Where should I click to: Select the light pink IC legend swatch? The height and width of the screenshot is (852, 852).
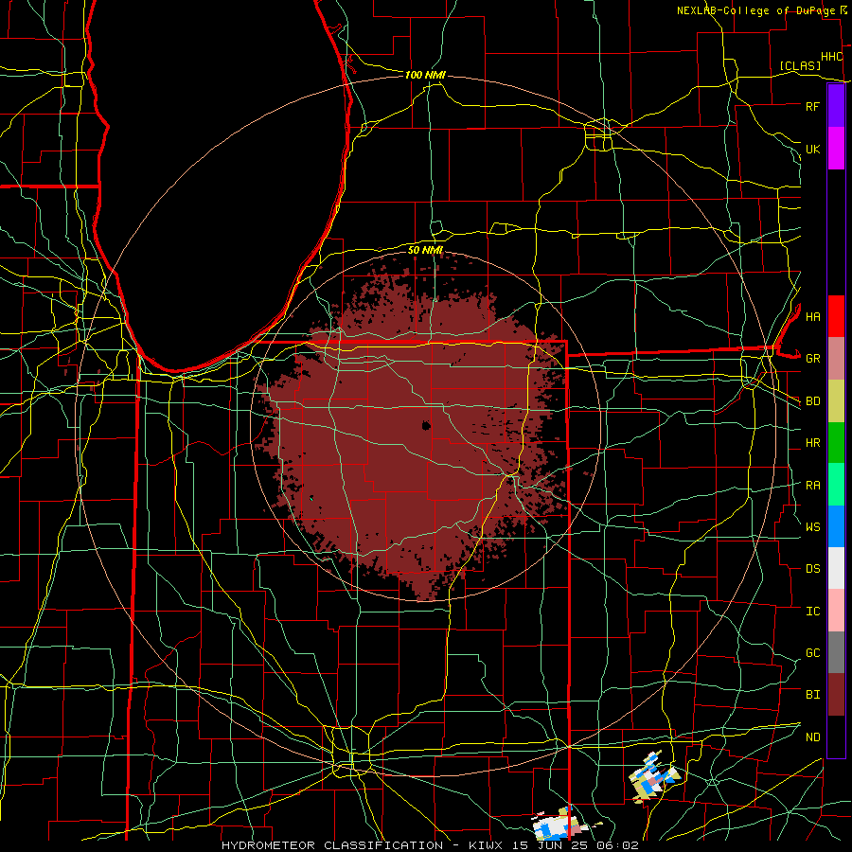pos(836,611)
